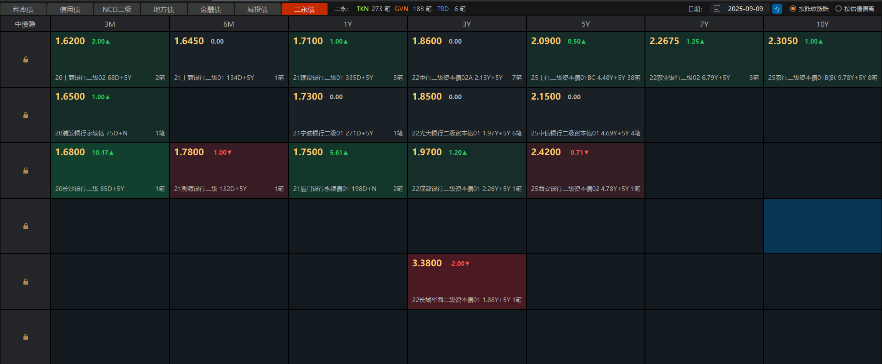Click the lock icon in the first row
Screen dimensions: 882x364
click(x=26, y=60)
